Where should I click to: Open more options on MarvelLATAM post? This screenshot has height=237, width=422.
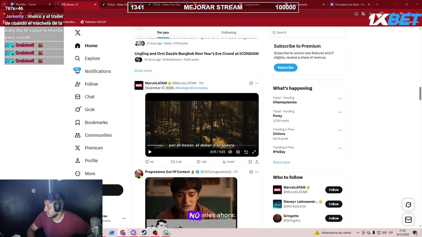tap(257, 83)
